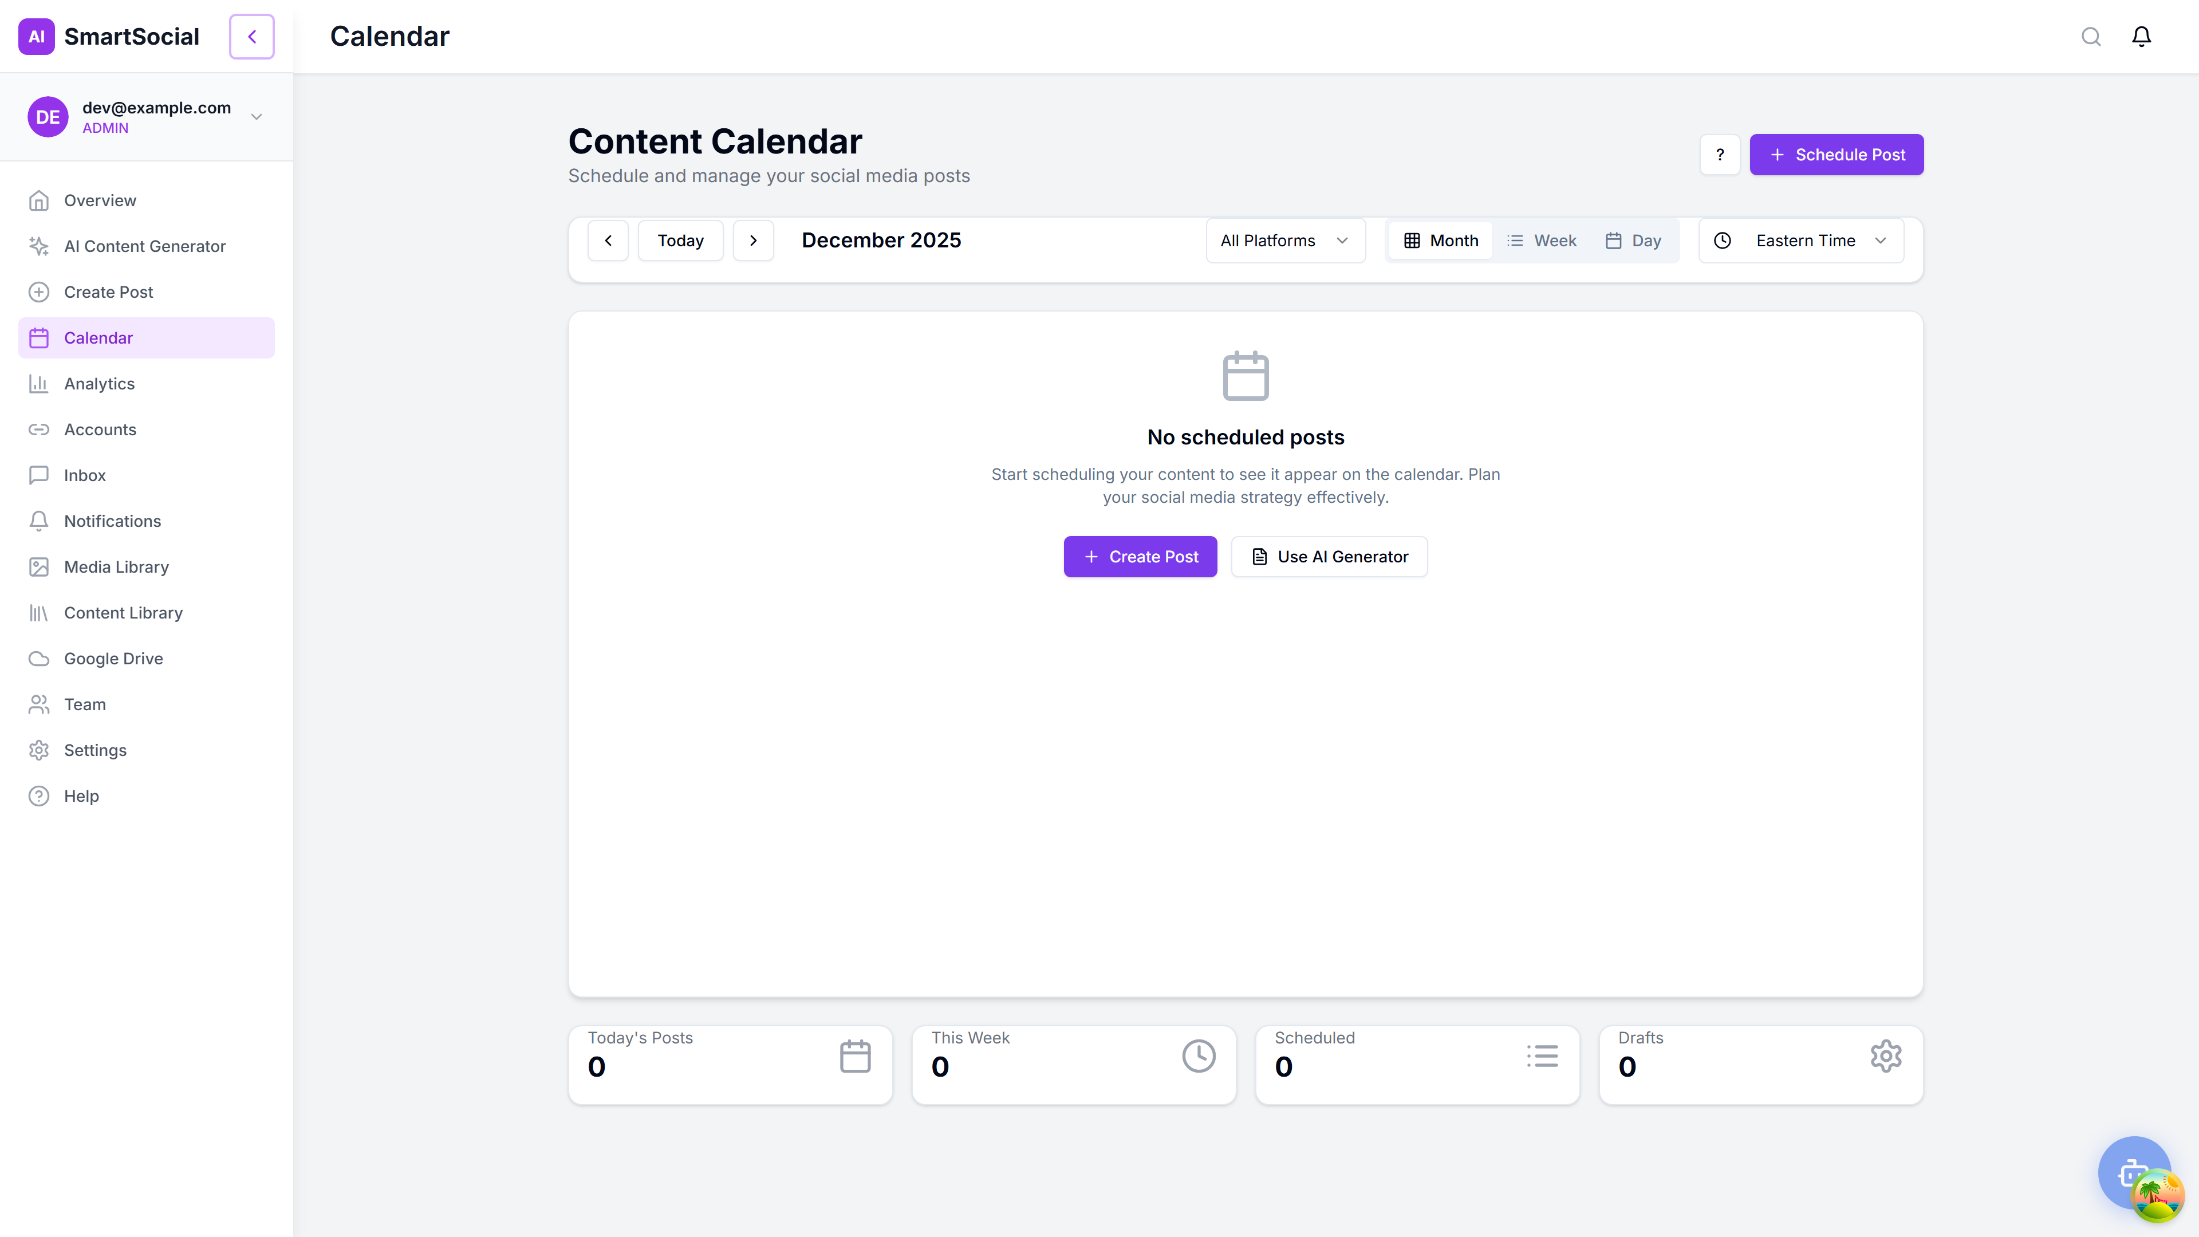Image resolution: width=2199 pixels, height=1237 pixels.
Task: Toggle Month view on
Action: [1440, 240]
